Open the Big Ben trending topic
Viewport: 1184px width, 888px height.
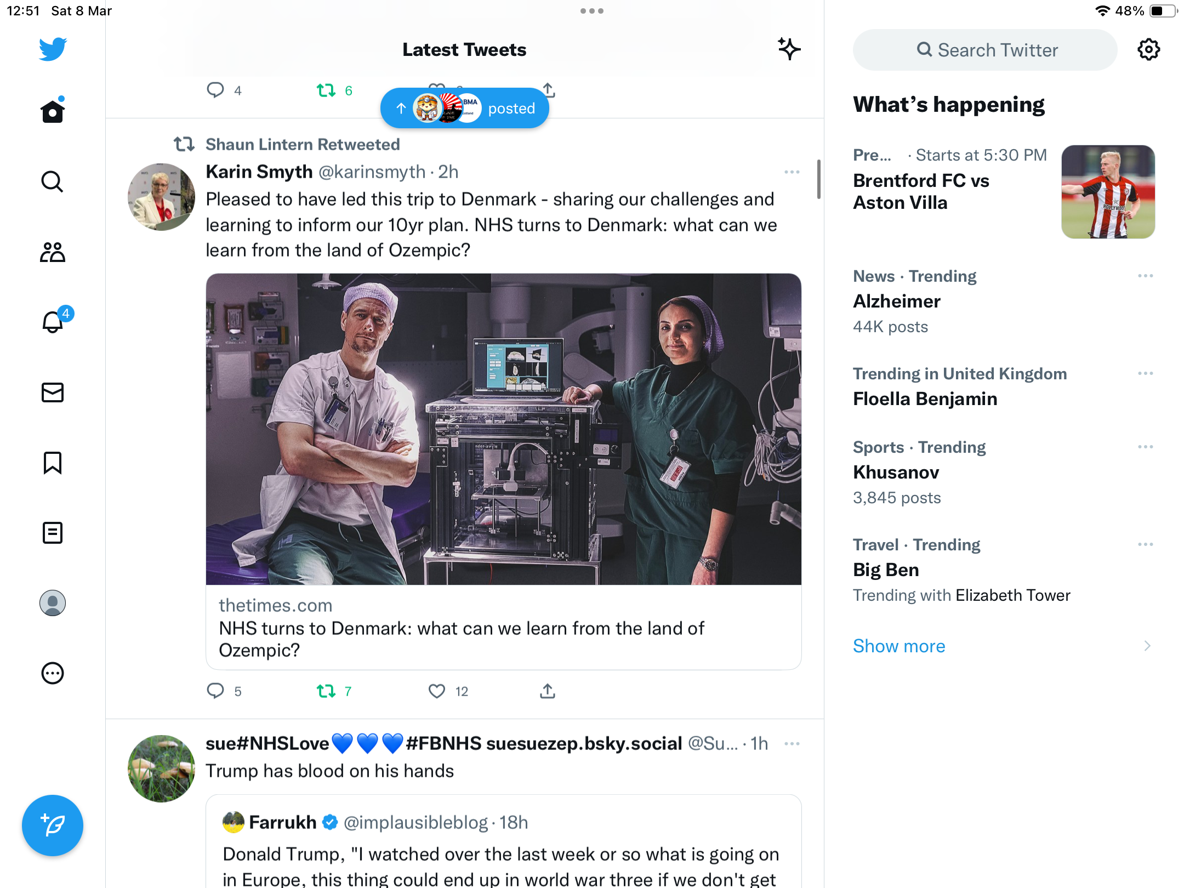pos(886,570)
